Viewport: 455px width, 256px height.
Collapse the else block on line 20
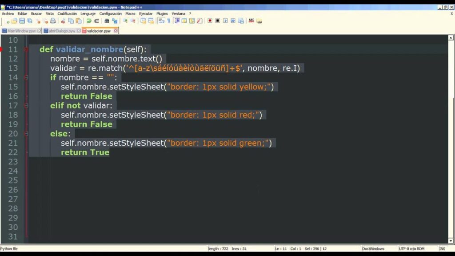[26, 133]
